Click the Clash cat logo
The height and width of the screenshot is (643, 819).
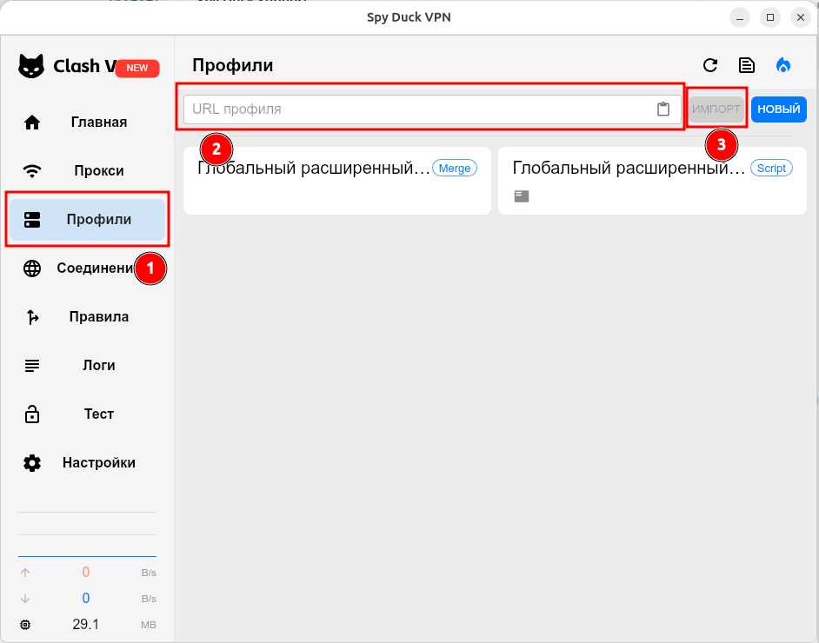[32, 66]
